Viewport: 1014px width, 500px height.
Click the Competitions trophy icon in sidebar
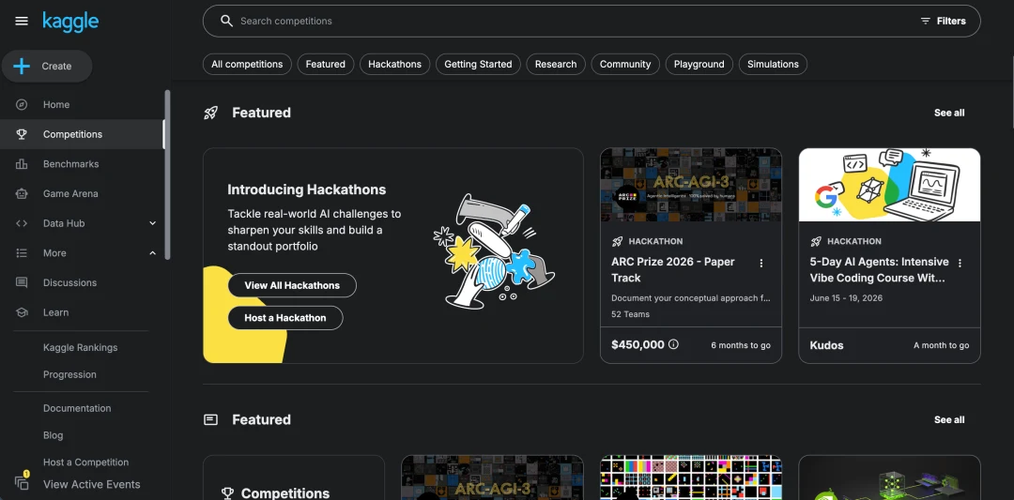coord(22,134)
